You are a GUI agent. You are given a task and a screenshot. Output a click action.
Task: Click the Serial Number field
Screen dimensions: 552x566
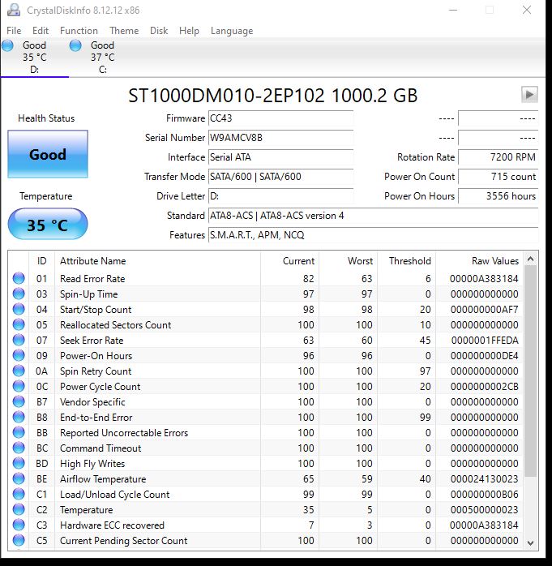click(x=280, y=138)
